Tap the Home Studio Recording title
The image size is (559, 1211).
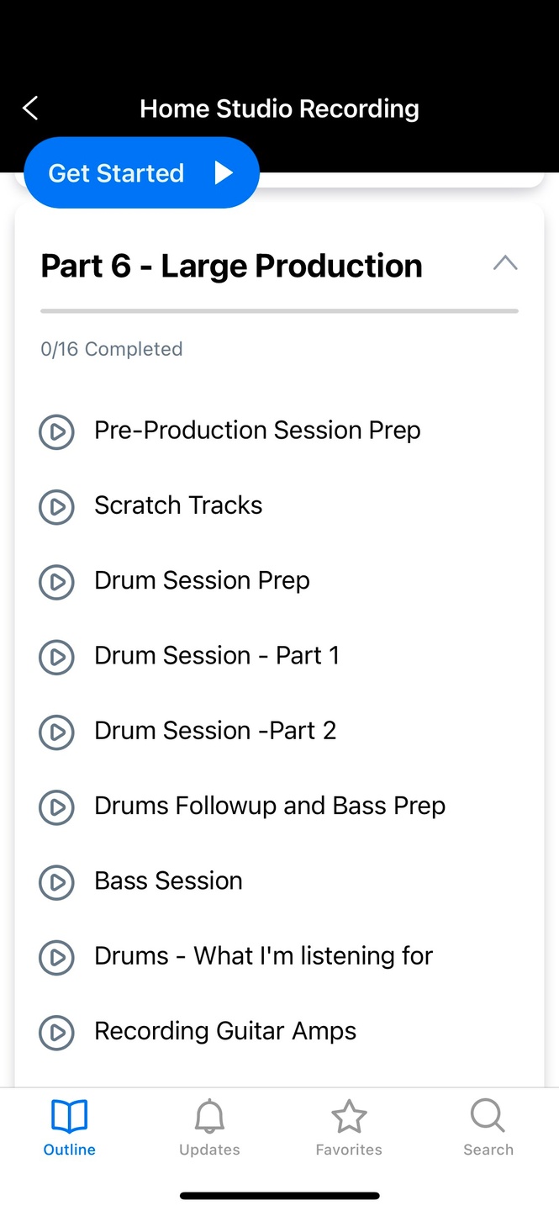tap(279, 108)
